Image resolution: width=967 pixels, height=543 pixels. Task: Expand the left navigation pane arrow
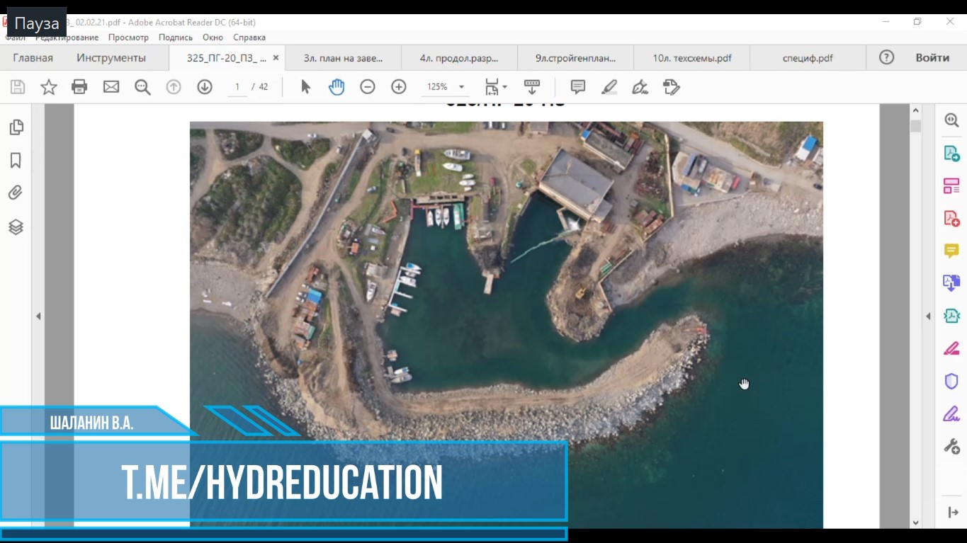(38, 316)
